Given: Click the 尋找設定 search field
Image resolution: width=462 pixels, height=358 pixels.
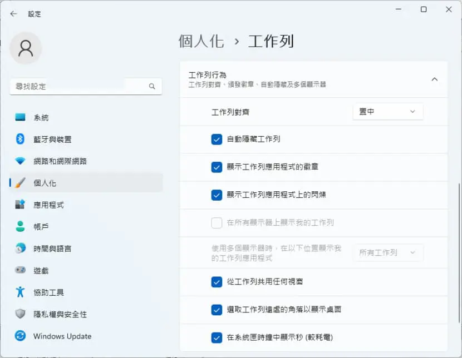Looking at the screenshot, I should click(x=86, y=86).
